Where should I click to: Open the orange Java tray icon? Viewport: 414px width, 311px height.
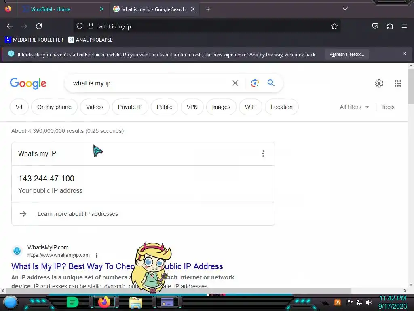coord(338,302)
